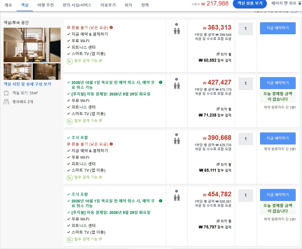
Task: Click room size icon beside 31m²
Action: coord(6,93)
